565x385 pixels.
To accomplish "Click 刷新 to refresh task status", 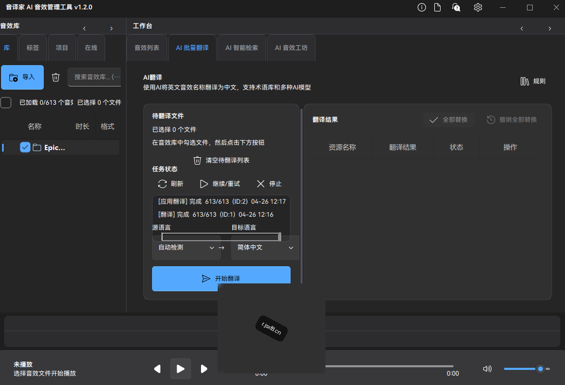I will pos(170,184).
